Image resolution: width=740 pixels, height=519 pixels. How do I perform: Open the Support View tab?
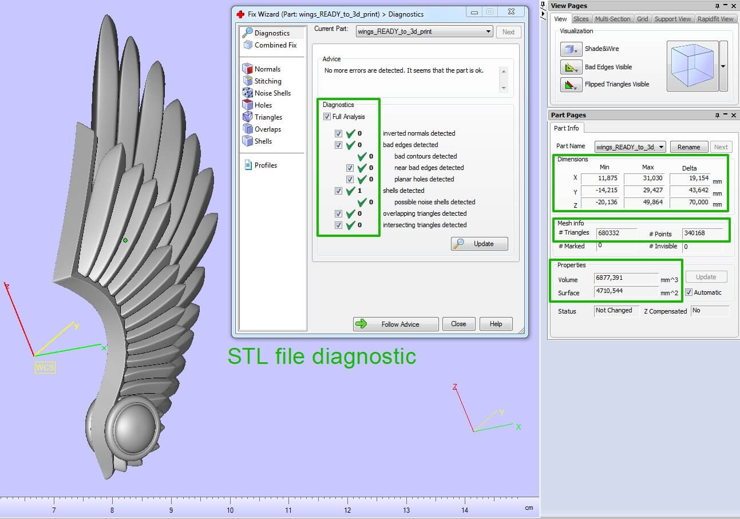point(672,19)
